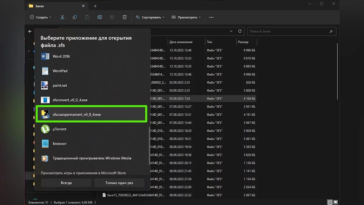Click the Delete trash icon

click(125, 17)
